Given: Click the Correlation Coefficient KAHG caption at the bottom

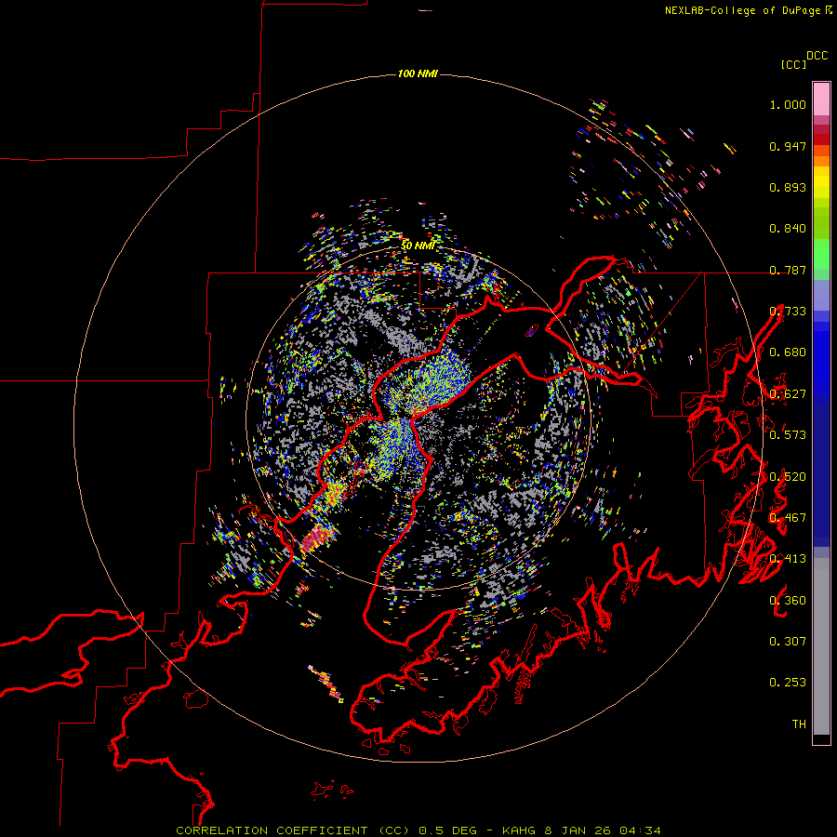Looking at the screenshot, I should [418, 830].
